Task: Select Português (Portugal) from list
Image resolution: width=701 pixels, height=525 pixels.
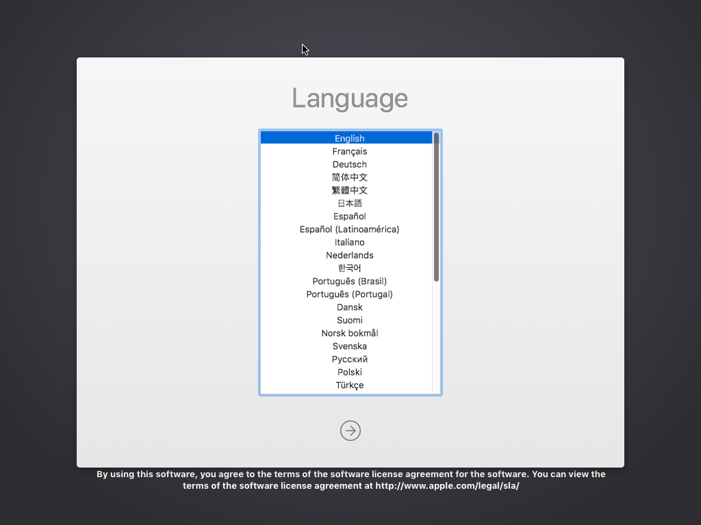Action: click(349, 294)
